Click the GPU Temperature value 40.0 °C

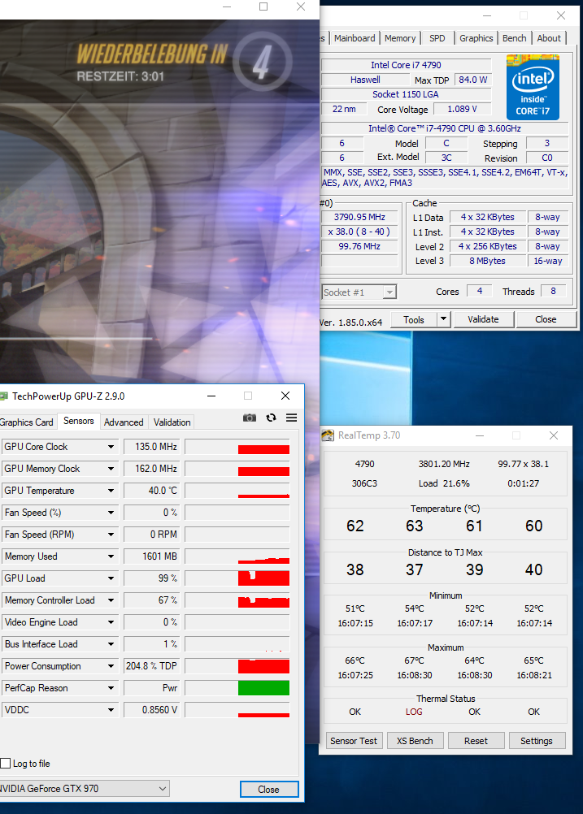[152, 491]
